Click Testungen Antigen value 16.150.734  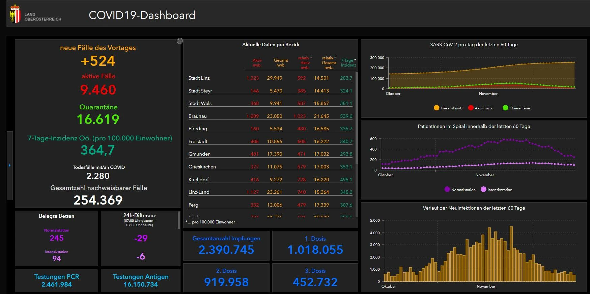tap(141, 285)
